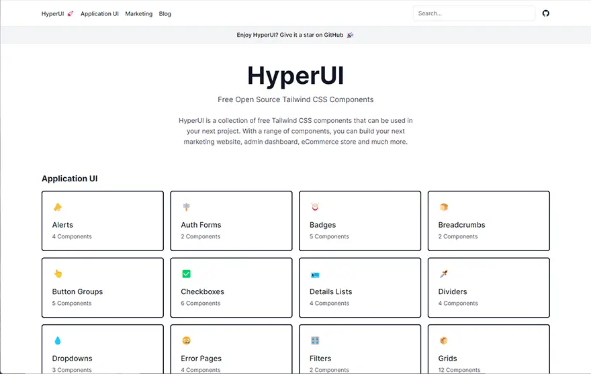Click 'Free Open Source Tailwind CSS Components' subtitle
591x374 pixels.
tap(295, 99)
